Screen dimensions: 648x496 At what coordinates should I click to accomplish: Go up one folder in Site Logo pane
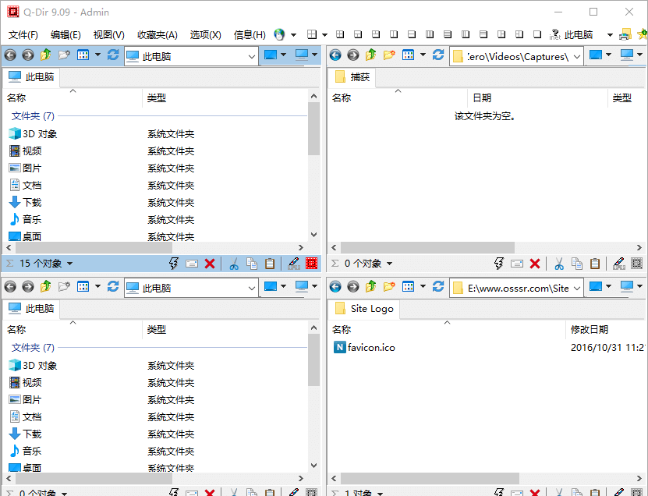(x=370, y=286)
